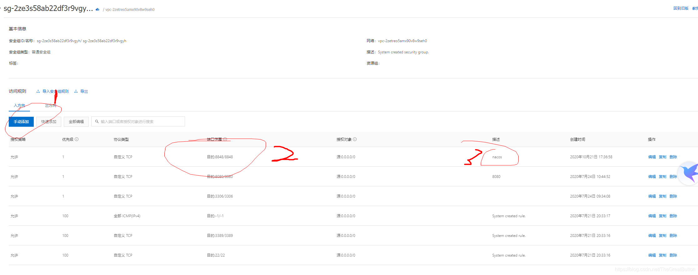Click the 授权策略 column header
698x275 pixels.
[18, 140]
